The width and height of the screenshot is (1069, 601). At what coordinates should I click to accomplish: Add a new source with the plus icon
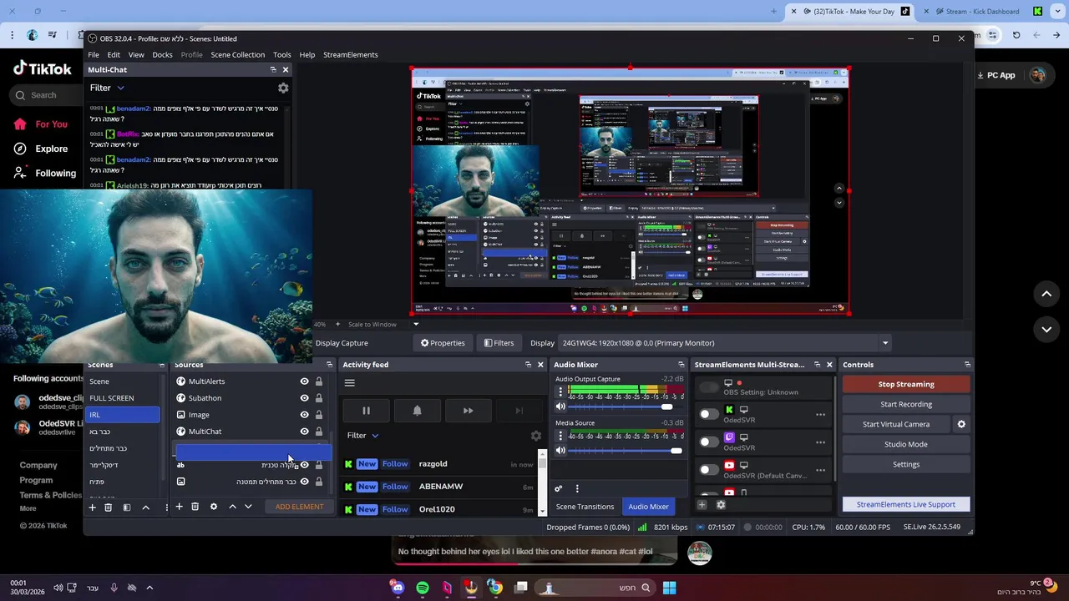point(179,507)
